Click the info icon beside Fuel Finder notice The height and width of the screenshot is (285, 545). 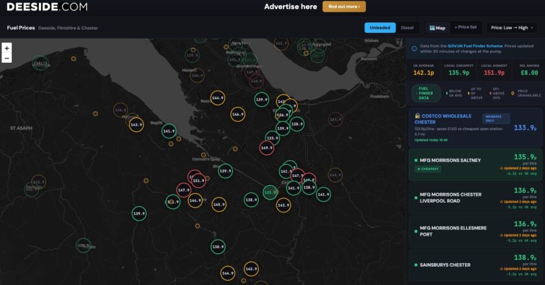pos(415,49)
